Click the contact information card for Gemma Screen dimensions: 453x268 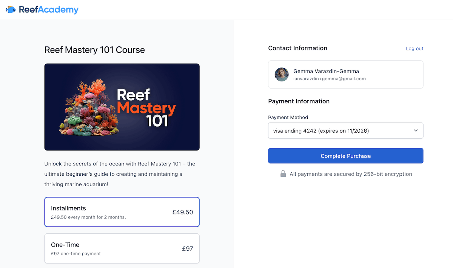(x=346, y=75)
